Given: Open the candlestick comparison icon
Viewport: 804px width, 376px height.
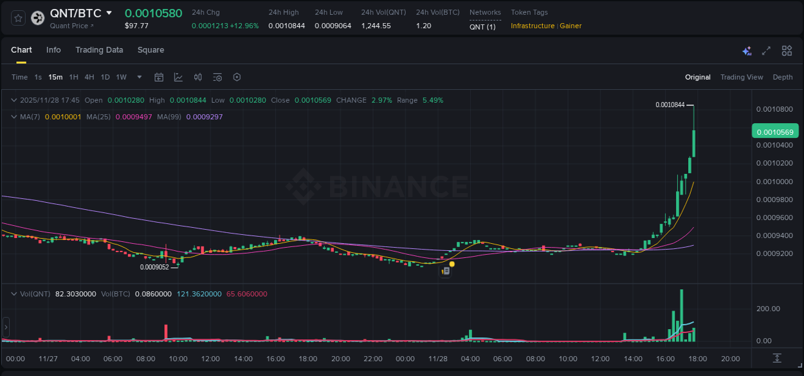Looking at the screenshot, I should coord(197,77).
